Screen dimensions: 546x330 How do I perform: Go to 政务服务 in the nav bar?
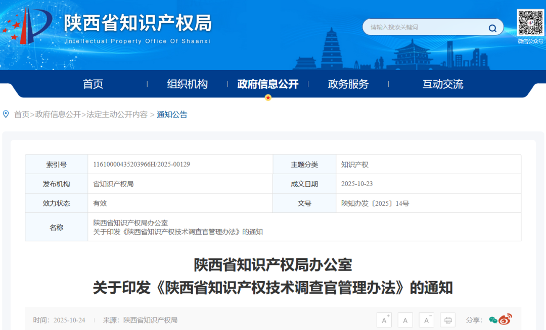(x=348, y=84)
